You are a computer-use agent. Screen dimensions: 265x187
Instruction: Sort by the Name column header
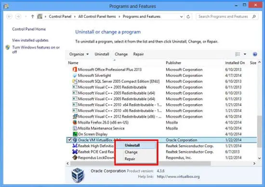pos(73,63)
